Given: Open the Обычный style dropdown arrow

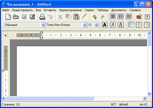Looking at the screenshot, I should tap(43, 25).
